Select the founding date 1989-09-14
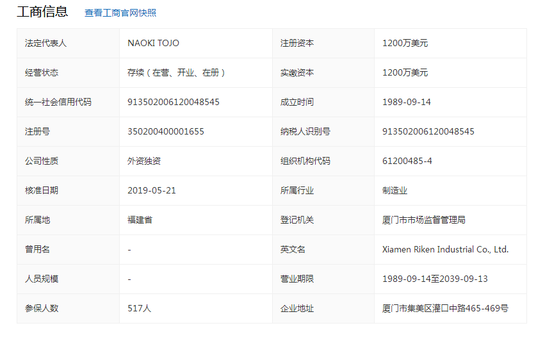 click(406, 102)
